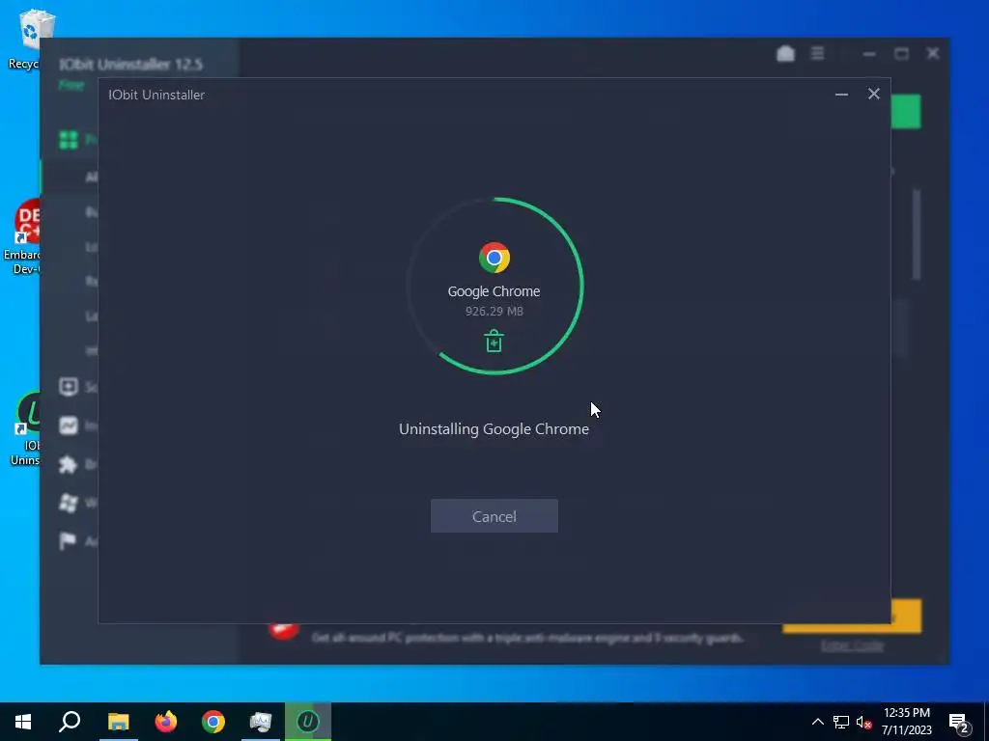Open Action Center flag icon in sidebar
989x741 pixels.
(68, 540)
